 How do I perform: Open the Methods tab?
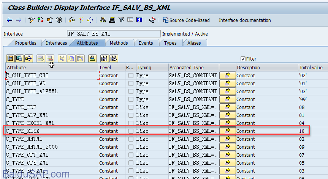(x=119, y=43)
